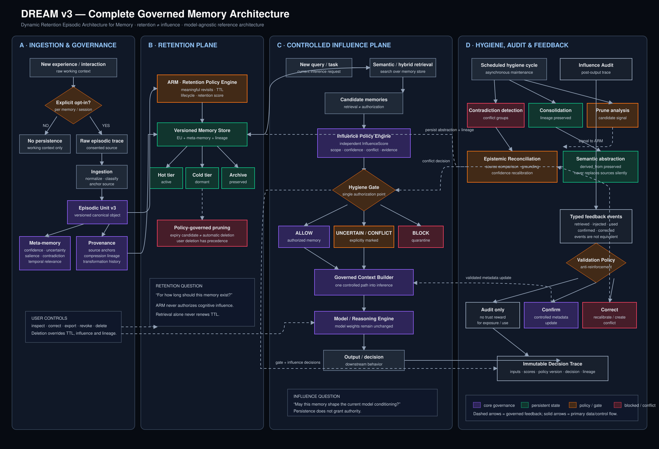Click the 'persist abstraction + lineage' edge label

coord(449,130)
